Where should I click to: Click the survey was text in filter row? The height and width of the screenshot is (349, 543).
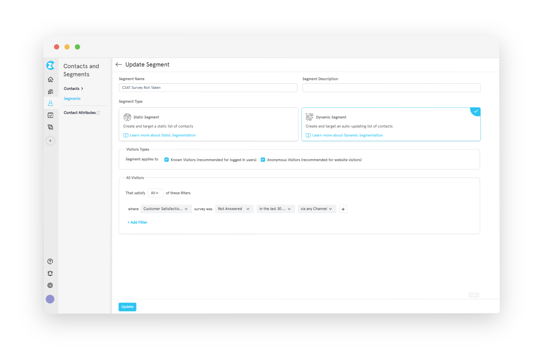click(x=203, y=209)
